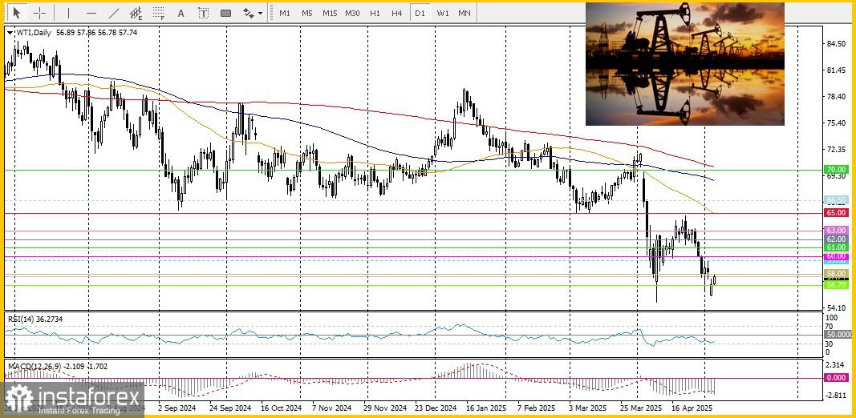
Task: Select the horizontal line tool
Action: (x=91, y=13)
